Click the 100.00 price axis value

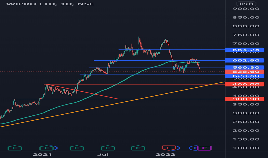pyautogui.click(x=246, y=148)
